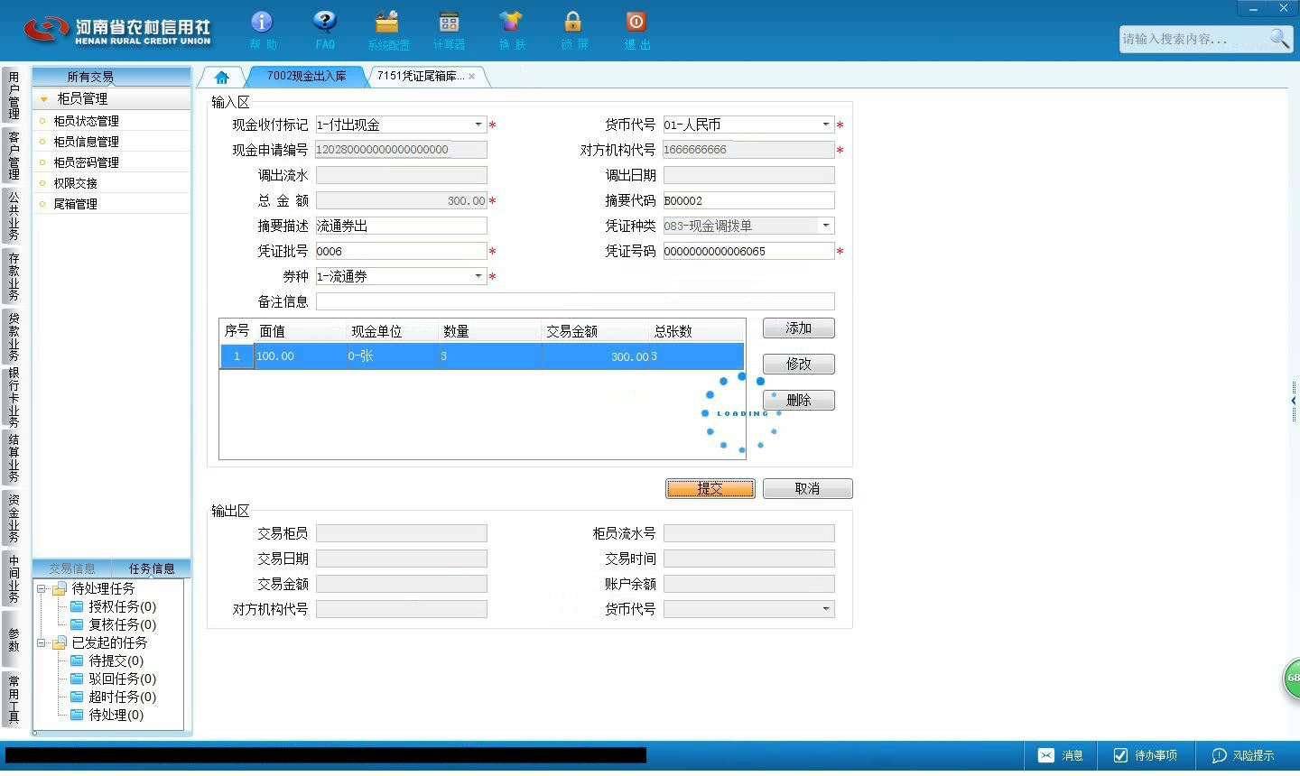Image resolution: width=1300 pixels, height=776 pixels.
Task: Open 用户管理 side tab
Action: point(14,96)
